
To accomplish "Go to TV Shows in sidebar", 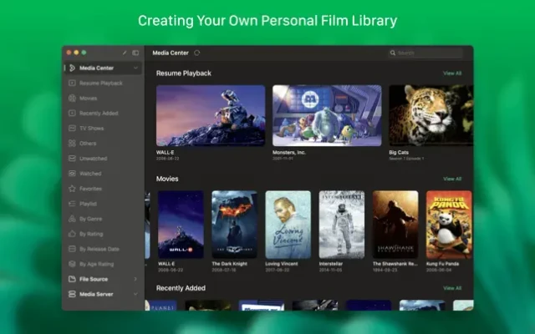I will point(91,128).
